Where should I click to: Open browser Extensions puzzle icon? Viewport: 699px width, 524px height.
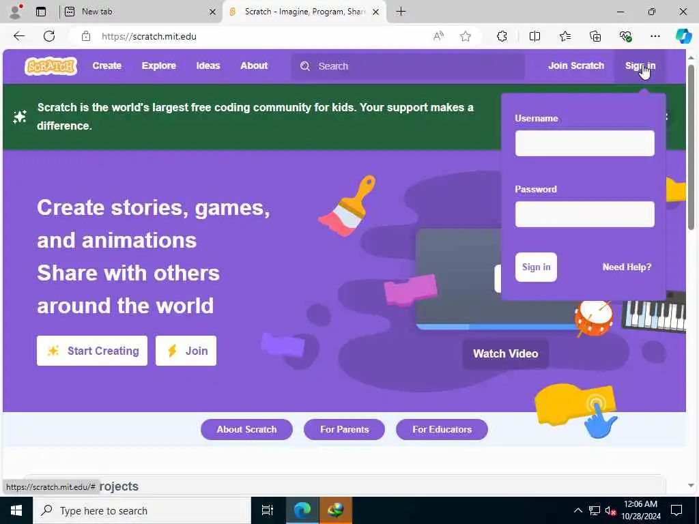tap(502, 36)
